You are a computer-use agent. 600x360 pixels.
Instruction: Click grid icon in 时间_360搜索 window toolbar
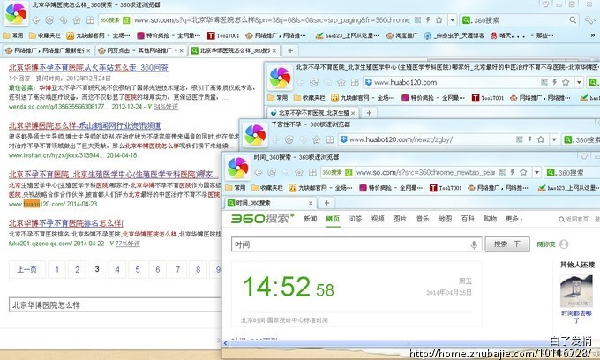click(312, 173)
